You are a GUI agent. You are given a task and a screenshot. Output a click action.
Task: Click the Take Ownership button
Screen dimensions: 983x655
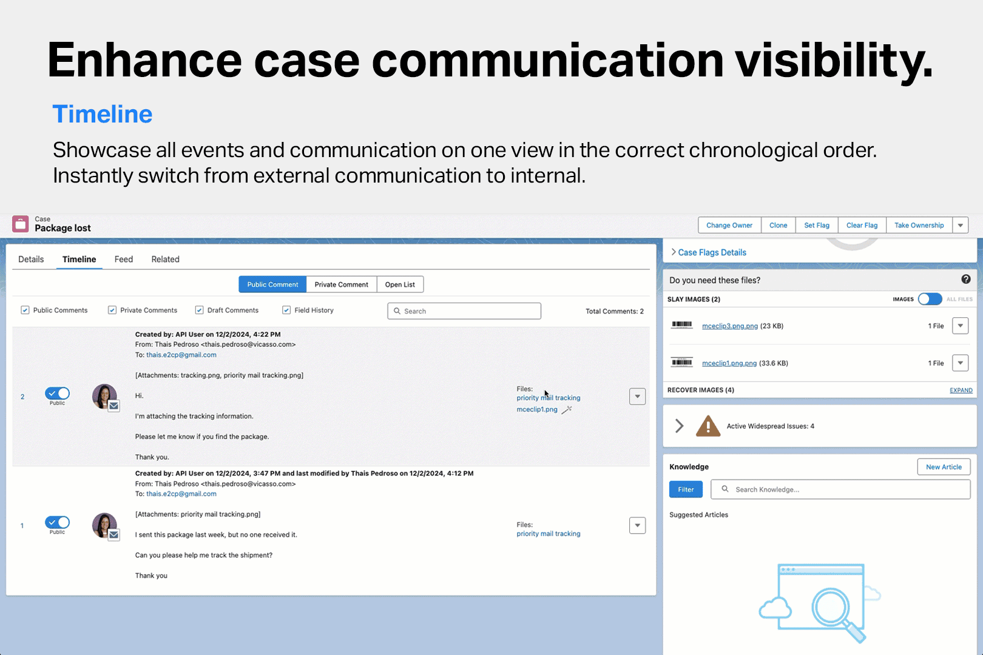(x=919, y=225)
